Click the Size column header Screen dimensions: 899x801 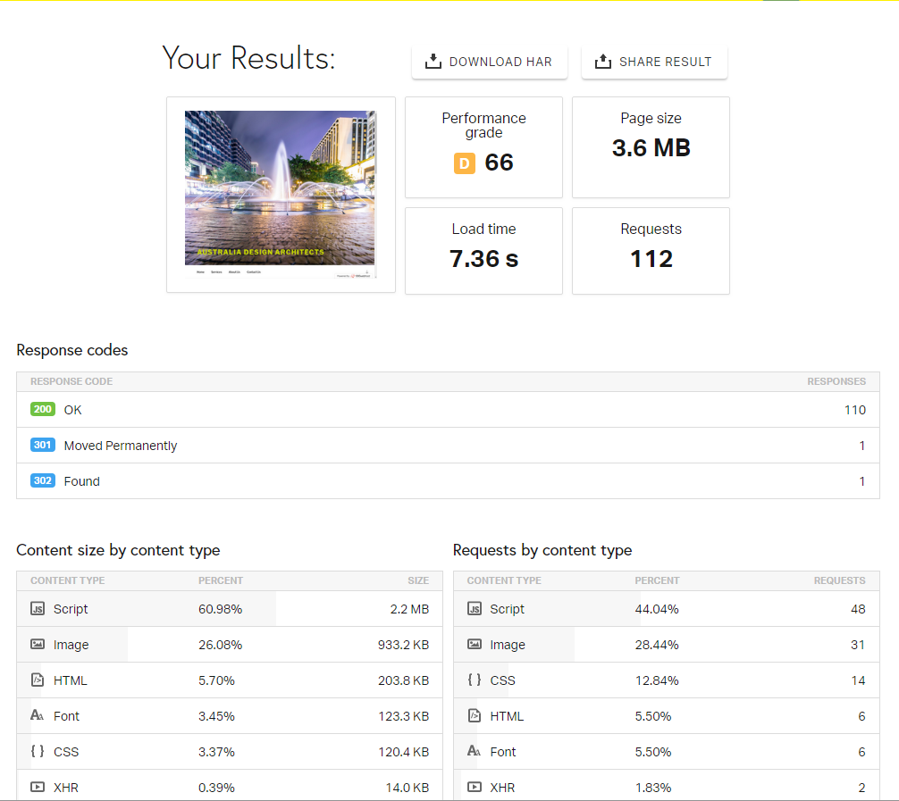tap(417, 580)
